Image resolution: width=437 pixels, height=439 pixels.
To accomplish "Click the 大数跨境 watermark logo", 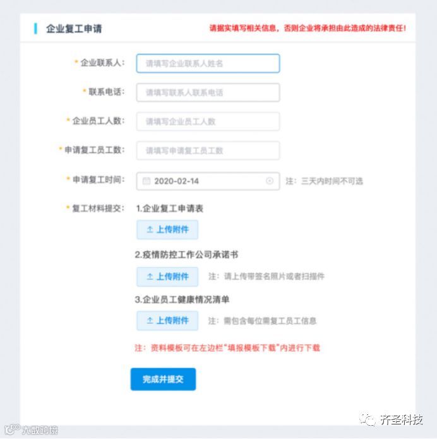I will coord(32,430).
